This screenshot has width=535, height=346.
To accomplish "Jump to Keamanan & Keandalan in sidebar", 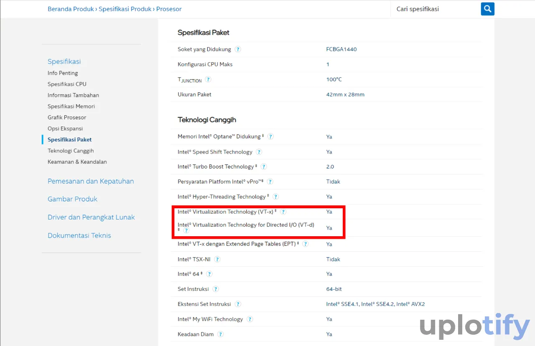I will coord(77,162).
